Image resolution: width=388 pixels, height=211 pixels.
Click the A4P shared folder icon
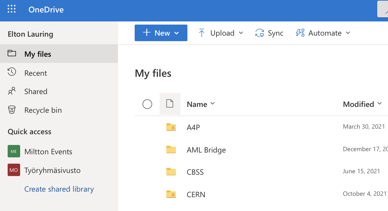click(x=171, y=127)
